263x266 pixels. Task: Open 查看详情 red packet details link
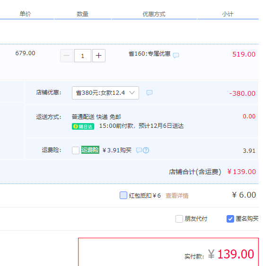coord(177,196)
